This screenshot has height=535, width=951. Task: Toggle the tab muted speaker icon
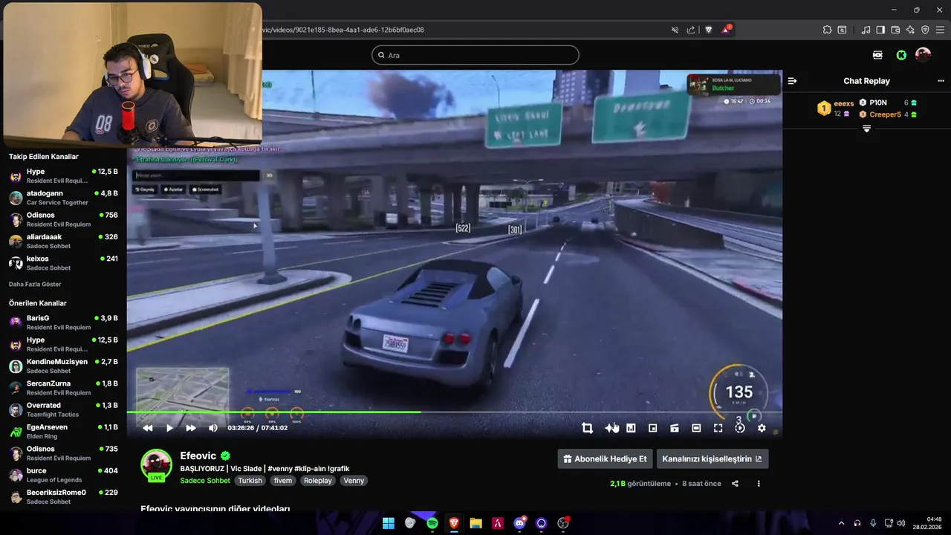pos(675,30)
